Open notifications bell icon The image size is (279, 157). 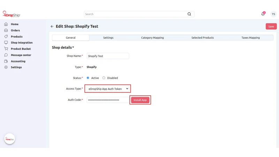263,14
